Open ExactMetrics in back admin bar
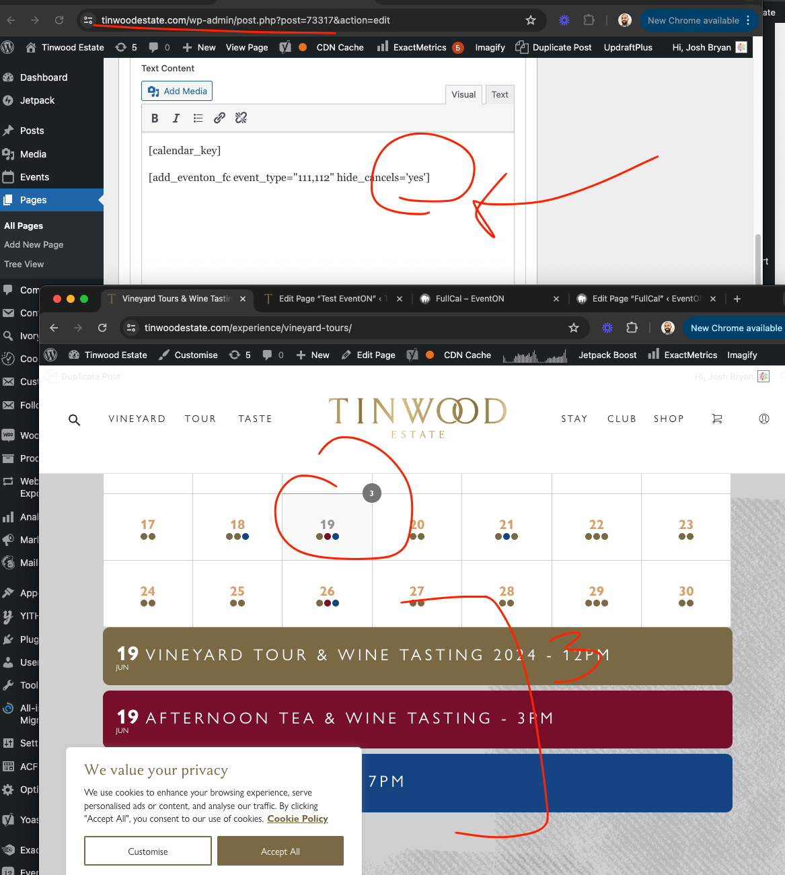Screen dimensions: 785x875 tap(420, 47)
